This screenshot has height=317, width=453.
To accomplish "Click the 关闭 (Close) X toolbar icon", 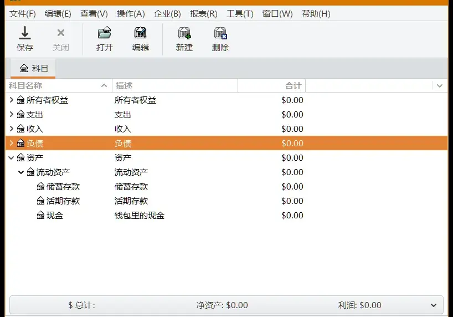I will click(61, 33).
